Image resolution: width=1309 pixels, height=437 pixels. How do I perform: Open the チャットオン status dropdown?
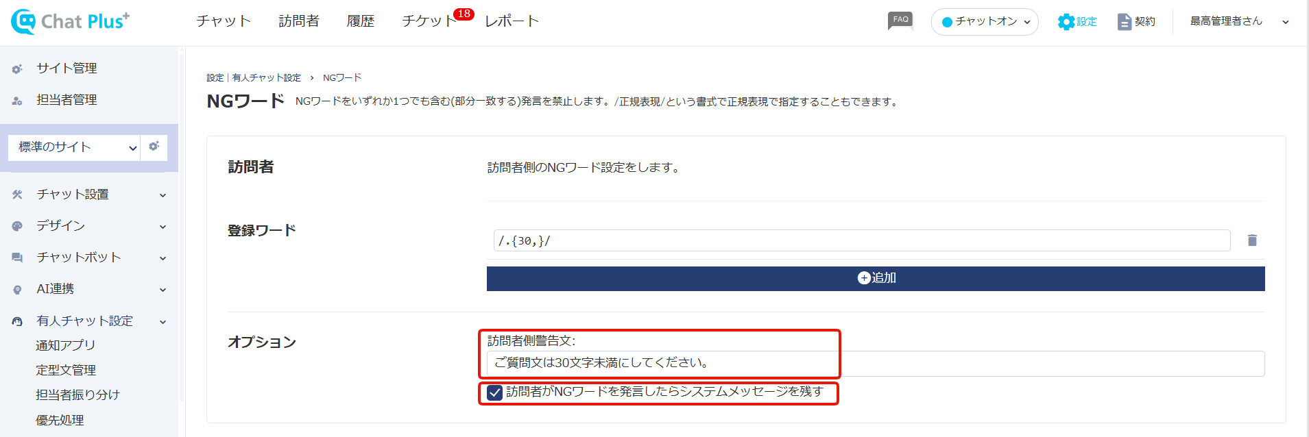click(985, 22)
